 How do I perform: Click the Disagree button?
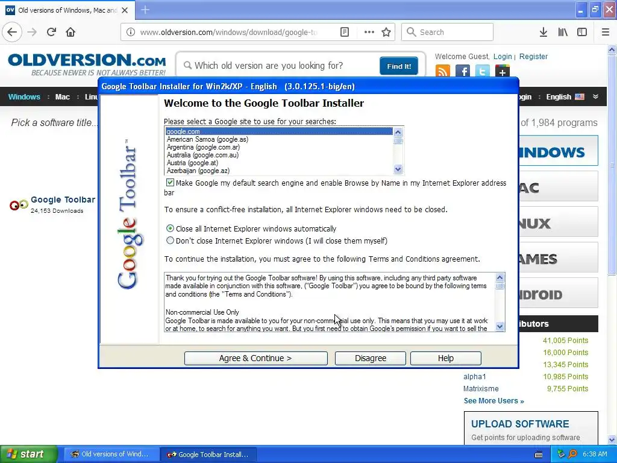point(371,358)
